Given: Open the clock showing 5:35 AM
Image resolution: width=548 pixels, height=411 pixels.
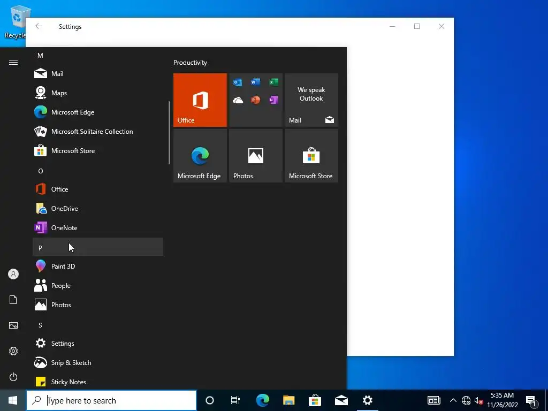Looking at the screenshot, I should point(502,400).
